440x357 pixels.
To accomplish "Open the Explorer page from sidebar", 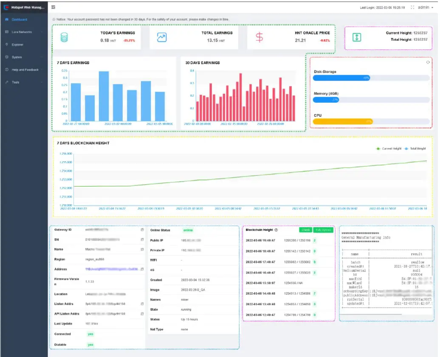I will coord(17,45).
